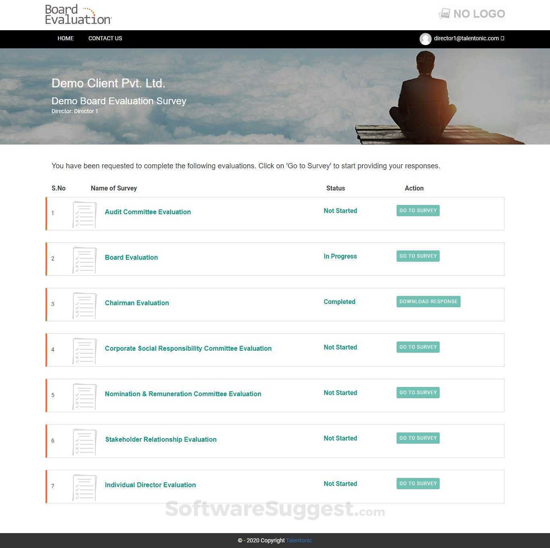550x548 pixels.
Task: Click the Chairman Evaluation survey icon
Action: coord(84,306)
